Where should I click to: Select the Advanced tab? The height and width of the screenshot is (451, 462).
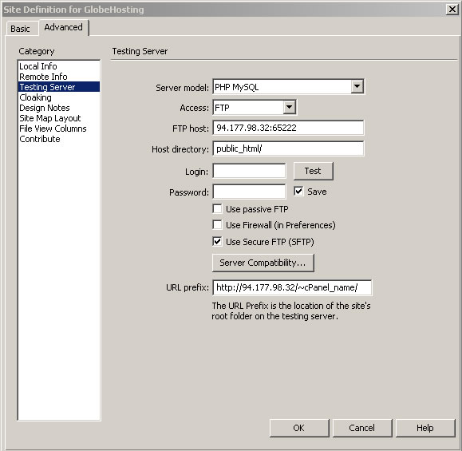(x=63, y=27)
